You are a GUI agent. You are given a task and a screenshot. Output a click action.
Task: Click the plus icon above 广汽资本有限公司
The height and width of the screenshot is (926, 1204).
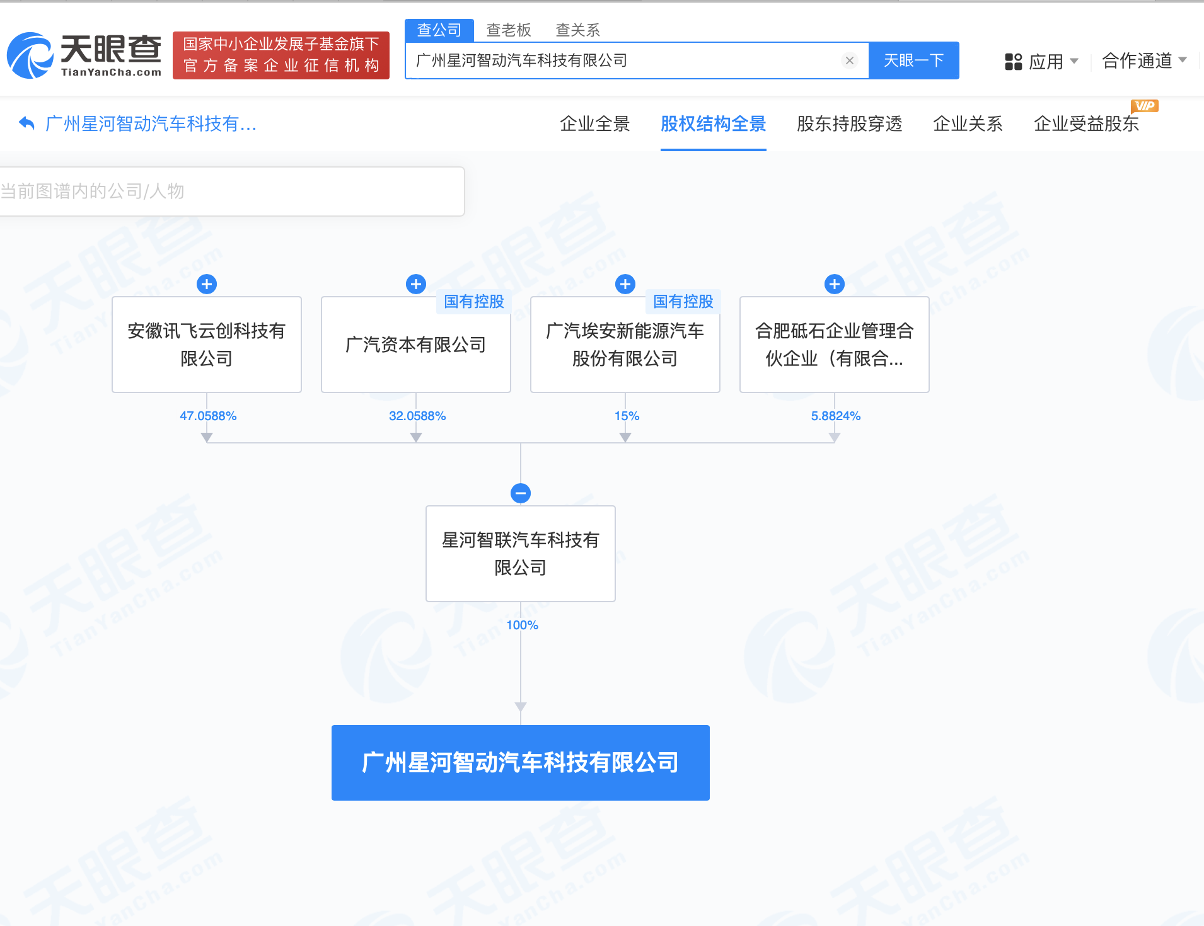coord(415,284)
